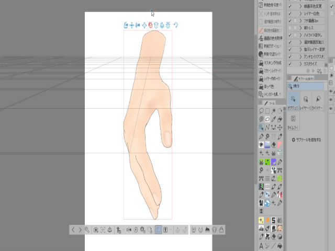The height and width of the screenshot is (251, 335).
Task: Select the rectangle marquee tool
Action: tap(267, 111)
